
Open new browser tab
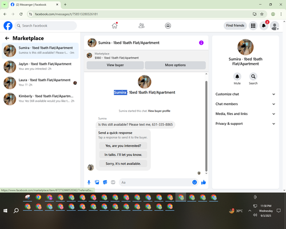pos(65,5)
